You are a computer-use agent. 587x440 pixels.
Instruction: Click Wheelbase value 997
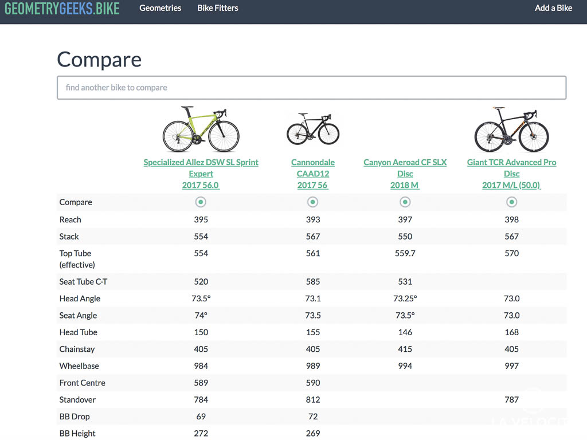click(x=512, y=366)
